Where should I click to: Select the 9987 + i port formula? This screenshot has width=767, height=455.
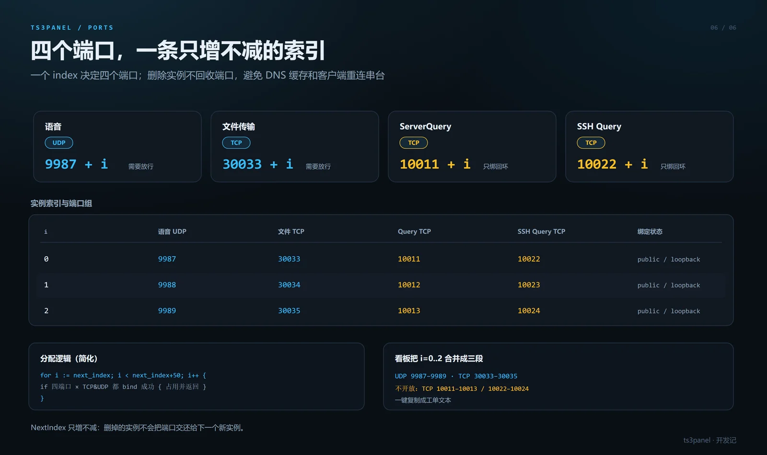[76, 164]
